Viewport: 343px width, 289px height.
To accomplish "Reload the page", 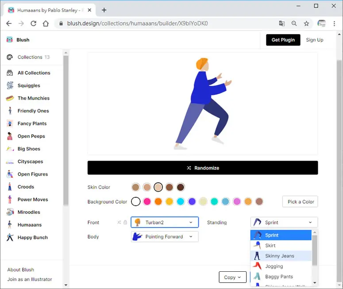I will coord(34,23).
